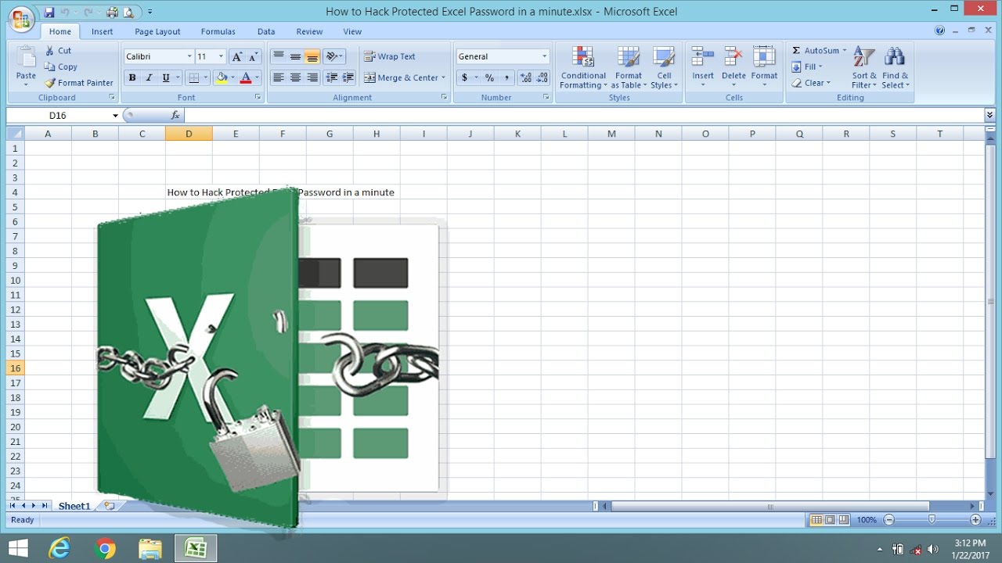The width and height of the screenshot is (1002, 563).
Task: Apply Percent Style
Action: point(489,77)
